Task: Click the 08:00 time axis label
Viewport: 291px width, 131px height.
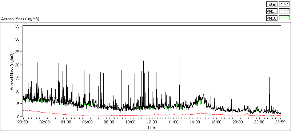Action: click(x=109, y=122)
